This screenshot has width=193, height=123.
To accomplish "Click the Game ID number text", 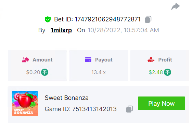I will coord(94,109).
